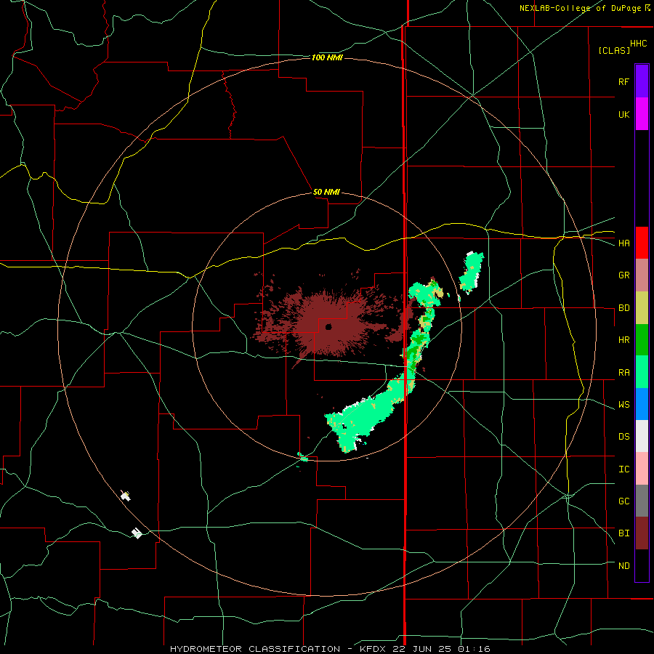
Task: Click the small green echo on 50 NMI ring
Action: point(303,457)
